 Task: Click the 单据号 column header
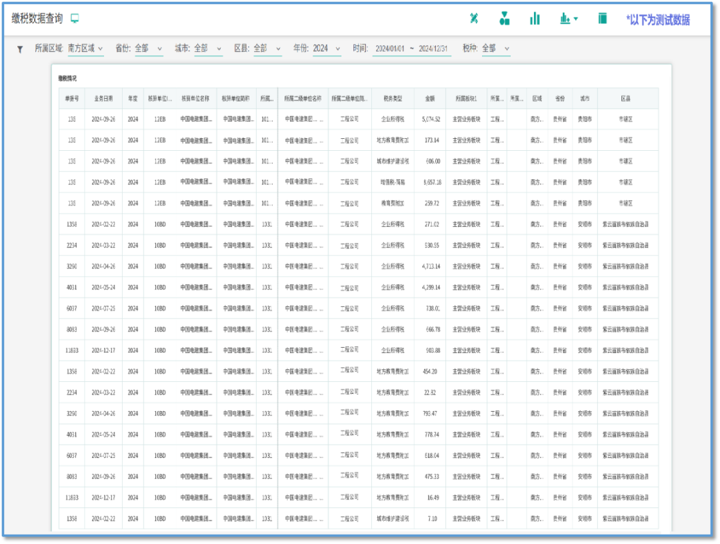pos(71,98)
